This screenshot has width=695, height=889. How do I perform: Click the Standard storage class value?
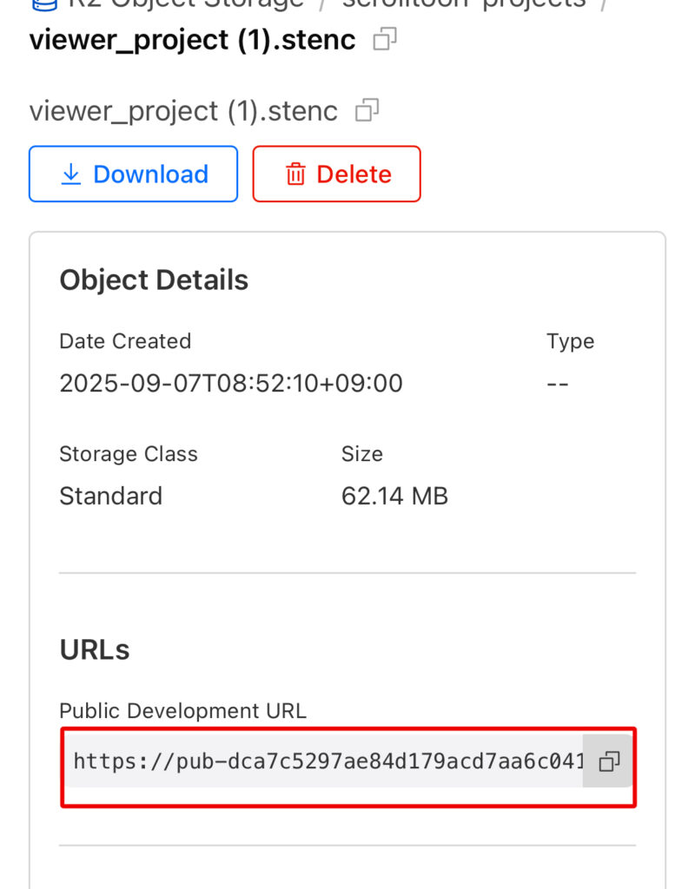click(x=110, y=496)
